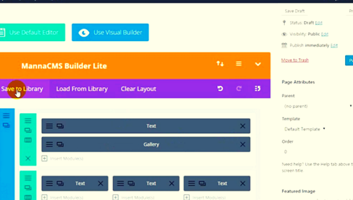Click the Page Attributes heading
Image resolution: width=353 pixels, height=200 pixels.
(x=298, y=82)
